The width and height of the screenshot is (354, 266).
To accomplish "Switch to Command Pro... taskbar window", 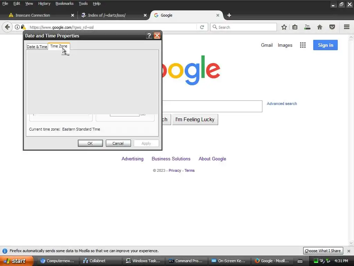I will [x=186, y=261].
